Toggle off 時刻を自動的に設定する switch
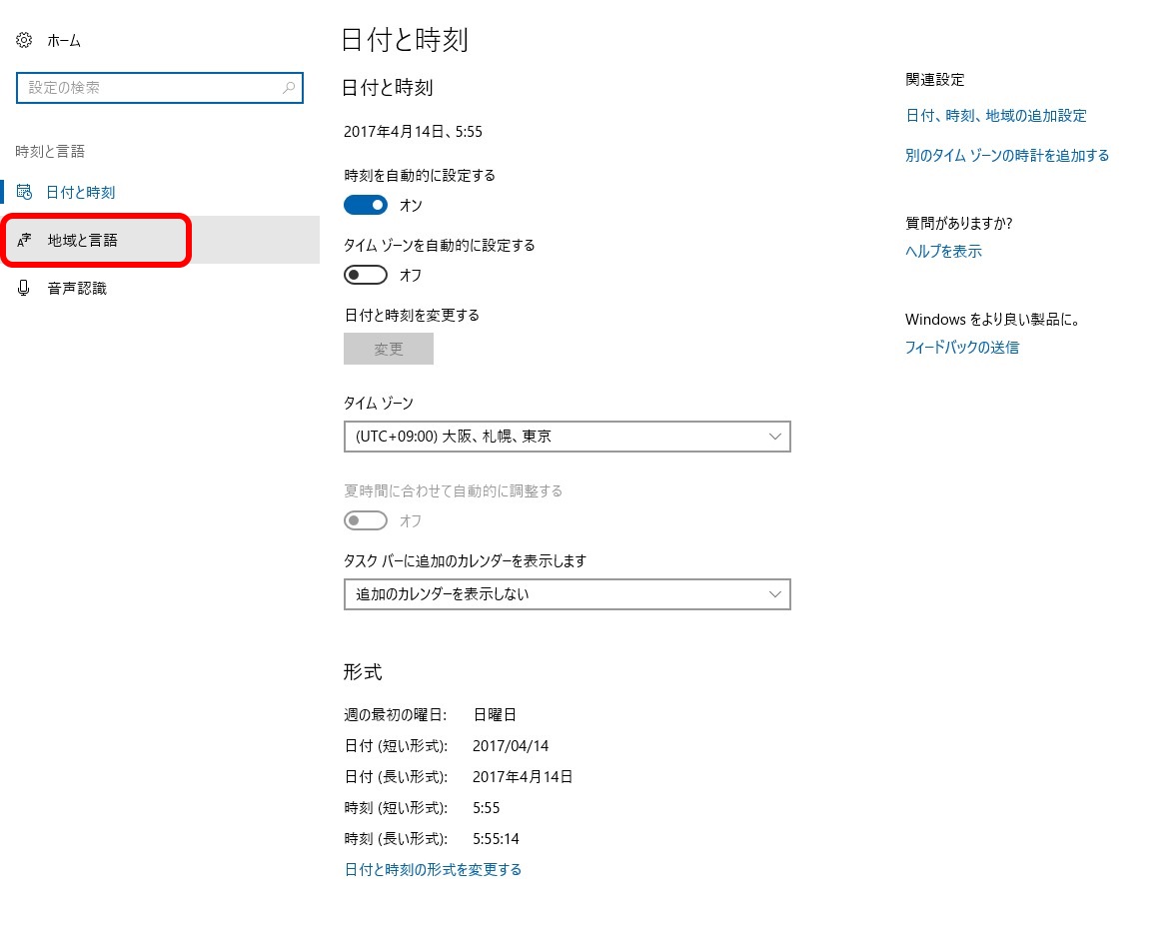1169x934 pixels. (366, 205)
